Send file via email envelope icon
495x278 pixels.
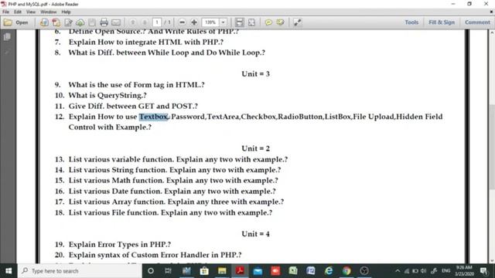click(116, 22)
